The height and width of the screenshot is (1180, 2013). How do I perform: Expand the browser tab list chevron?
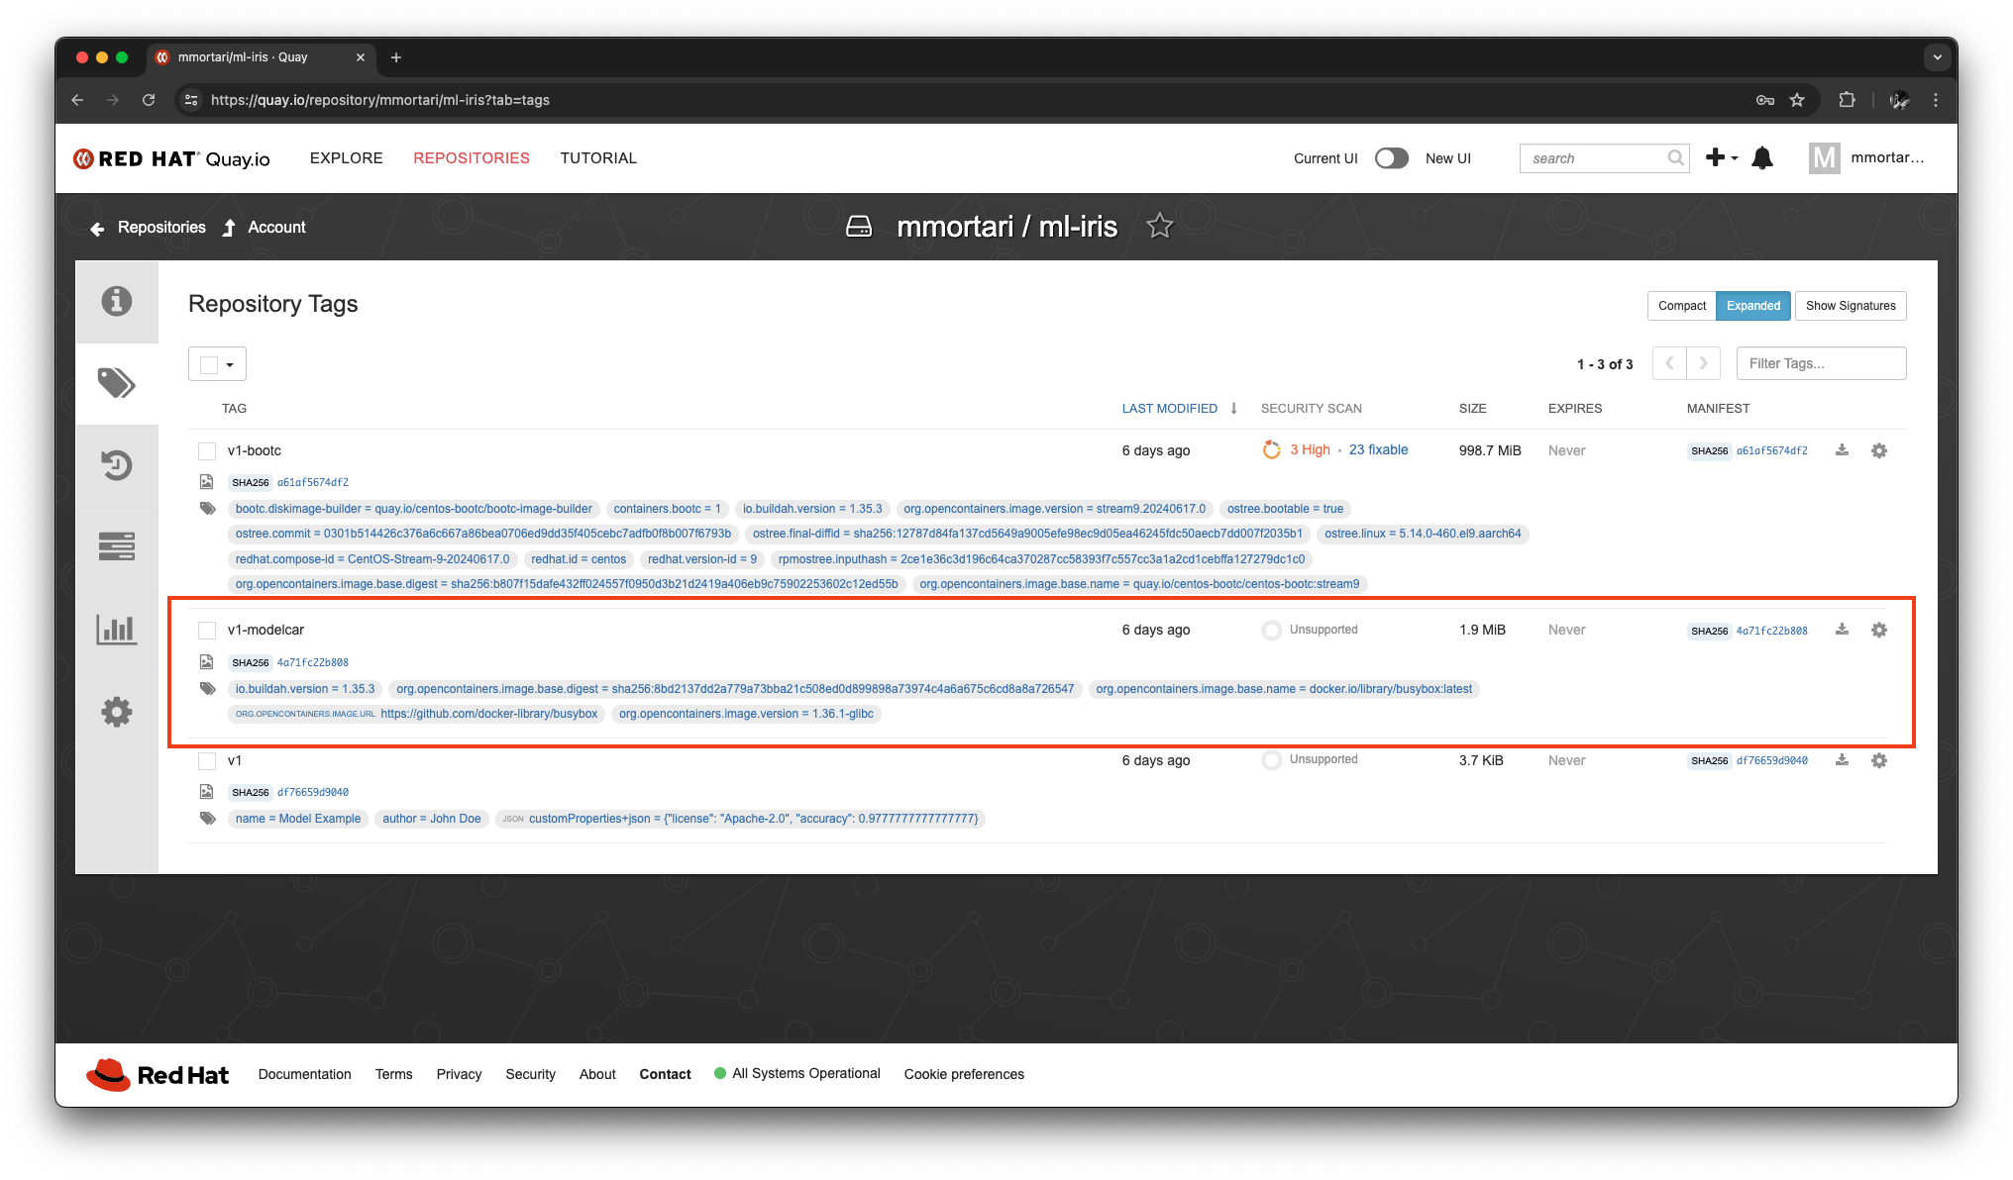[1938, 57]
